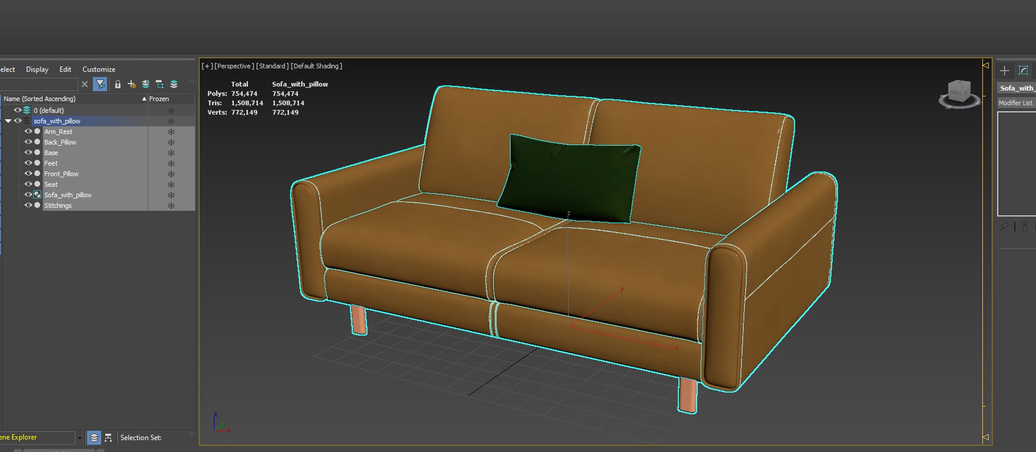Click the object name field in Modify panel

[x=1016, y=88]
